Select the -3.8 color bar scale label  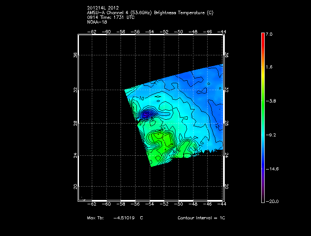(x=270, y=101)
